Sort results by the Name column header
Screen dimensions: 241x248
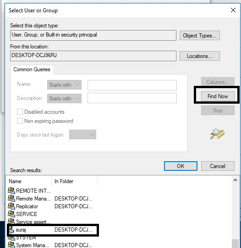[x=28, y=181]
